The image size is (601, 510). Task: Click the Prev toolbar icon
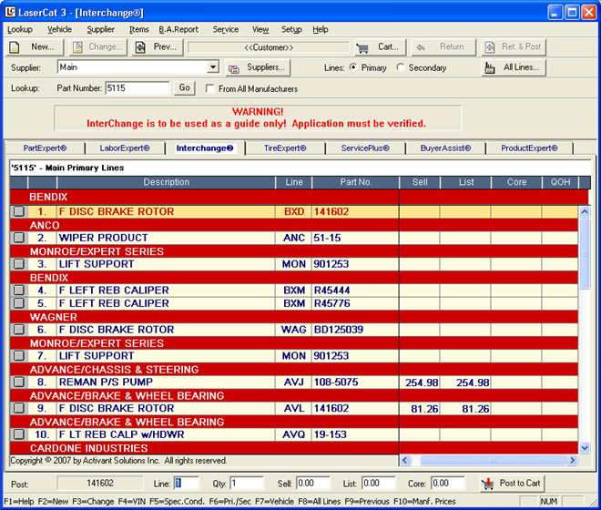point(141,47)
